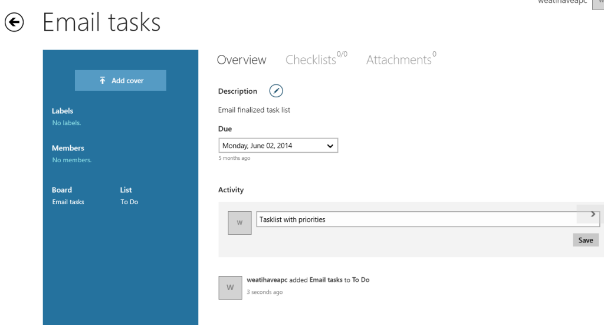Click into the Tasklist with priorities field

tap(428, 219)
